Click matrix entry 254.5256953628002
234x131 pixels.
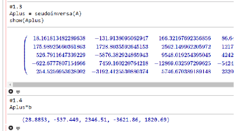[x=61, y=72]
